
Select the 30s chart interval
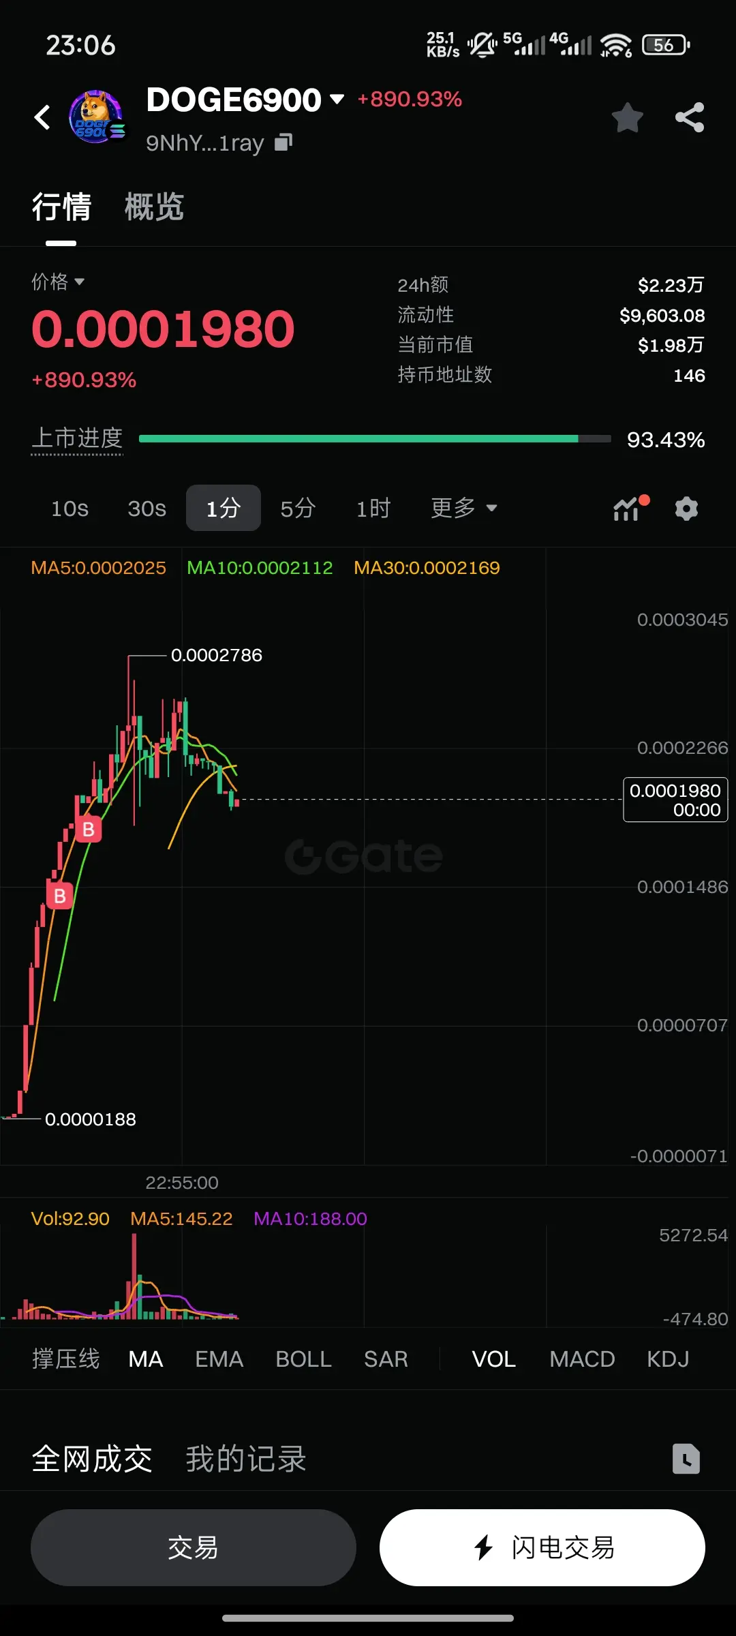click(x=147, y=508)
